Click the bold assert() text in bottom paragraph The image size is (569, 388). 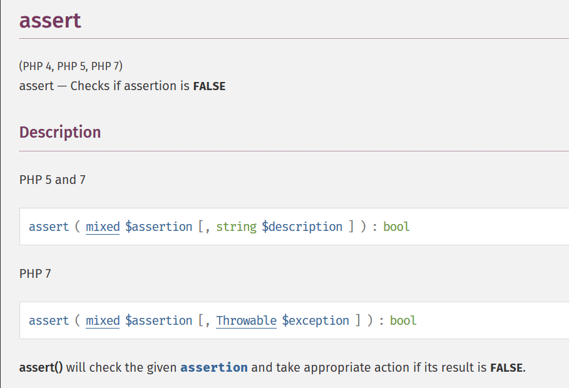(x=41, y=367)
